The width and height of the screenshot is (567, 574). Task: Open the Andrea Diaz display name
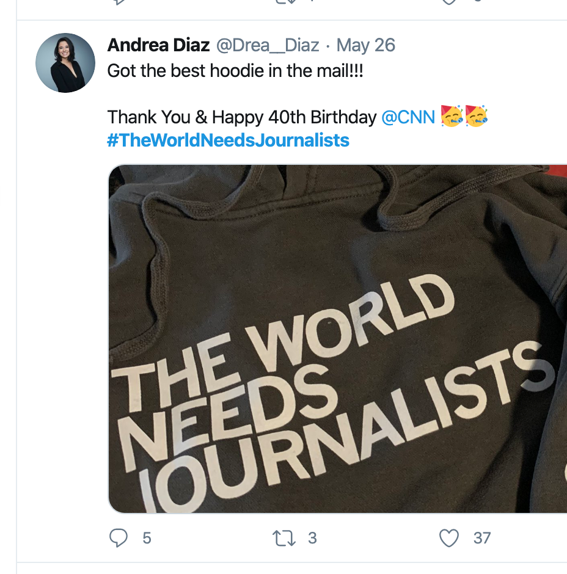pyautogui.click(x=159, y=45)
